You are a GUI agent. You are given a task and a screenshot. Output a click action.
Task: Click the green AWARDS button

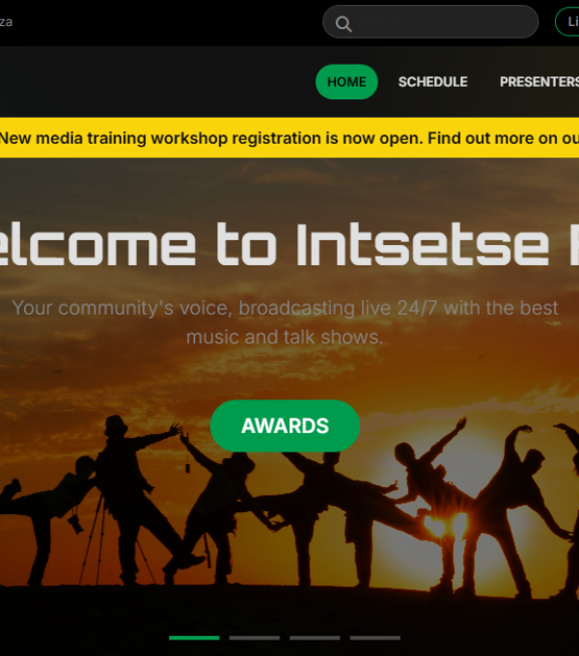tap(285, 425)
